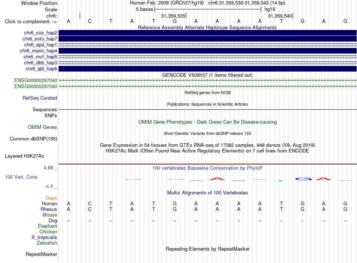The width and height of the screenshot is (357, 263).
Task: Open the RefSeq Curated track label
Action: pos(40,98)
